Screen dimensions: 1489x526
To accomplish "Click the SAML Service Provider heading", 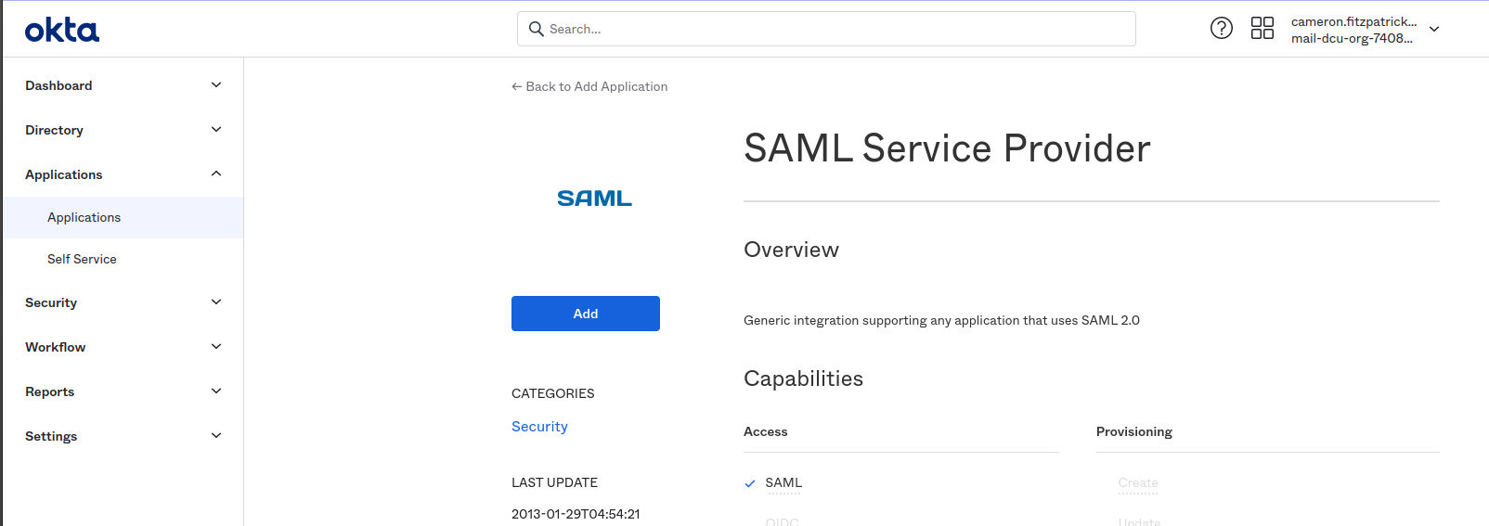I will click(x=947, y=148).
